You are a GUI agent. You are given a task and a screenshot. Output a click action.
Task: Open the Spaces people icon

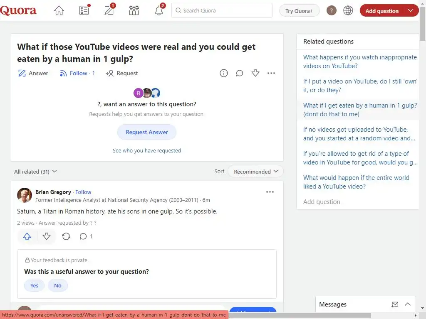tap(134, 10)
